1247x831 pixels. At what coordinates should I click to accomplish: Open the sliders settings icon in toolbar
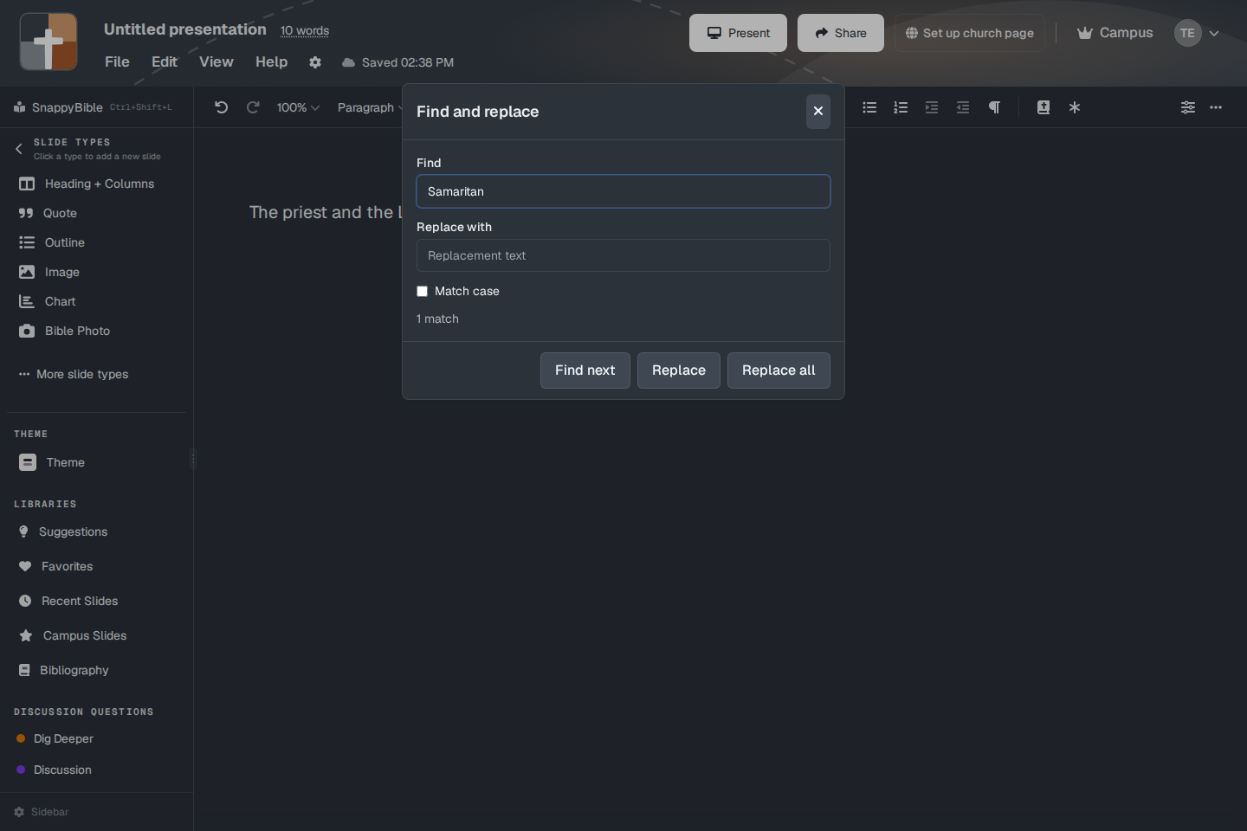click(x=1188, y=107)
